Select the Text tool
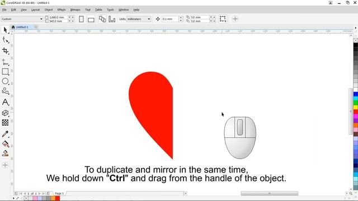This screenshot has height=201, width=358. 5,102
